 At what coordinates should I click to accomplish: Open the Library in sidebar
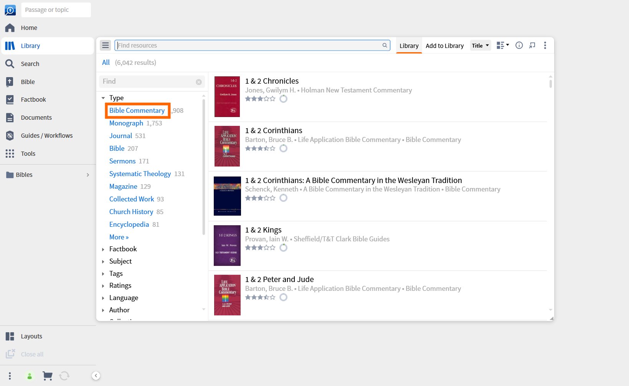pyautogui.click(x=48, y=46)
